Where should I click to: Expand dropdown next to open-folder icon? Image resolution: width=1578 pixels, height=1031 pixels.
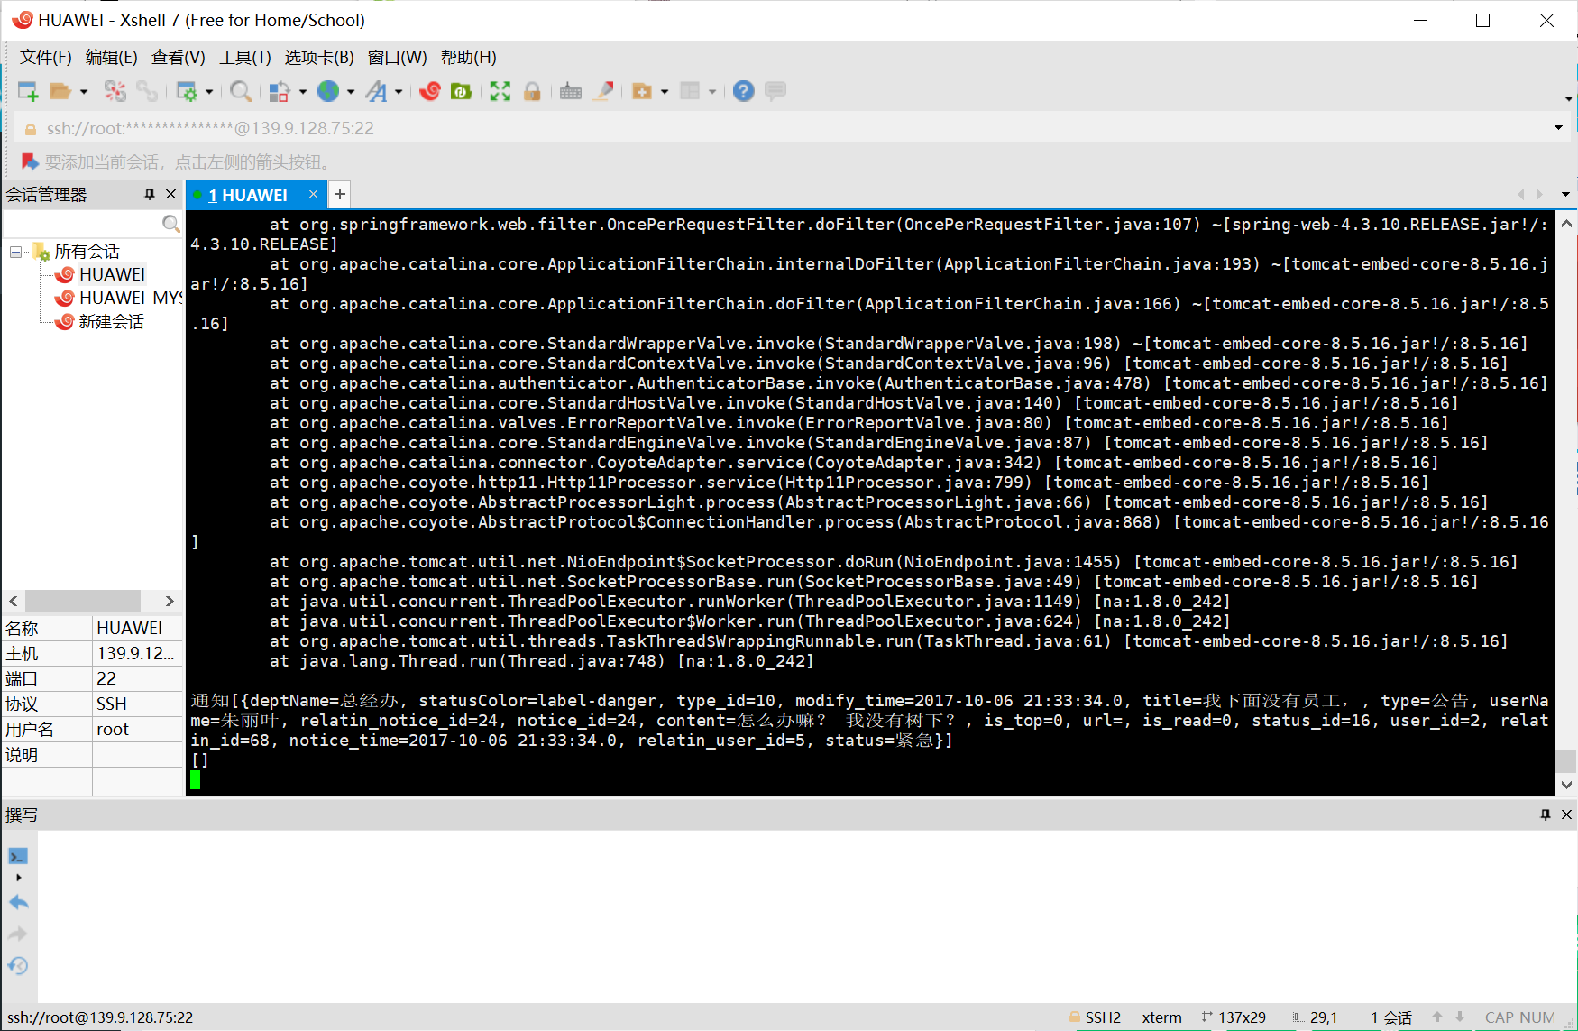click(83, 91)
